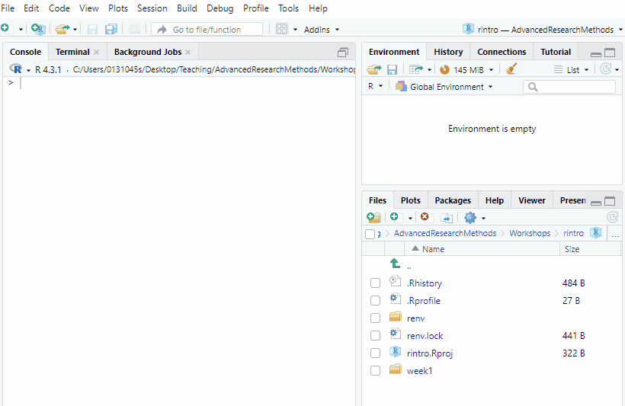Viewport: 625px width, 406px height.
Task: Switch to the Packages tab
Action: tap(453, 200)
